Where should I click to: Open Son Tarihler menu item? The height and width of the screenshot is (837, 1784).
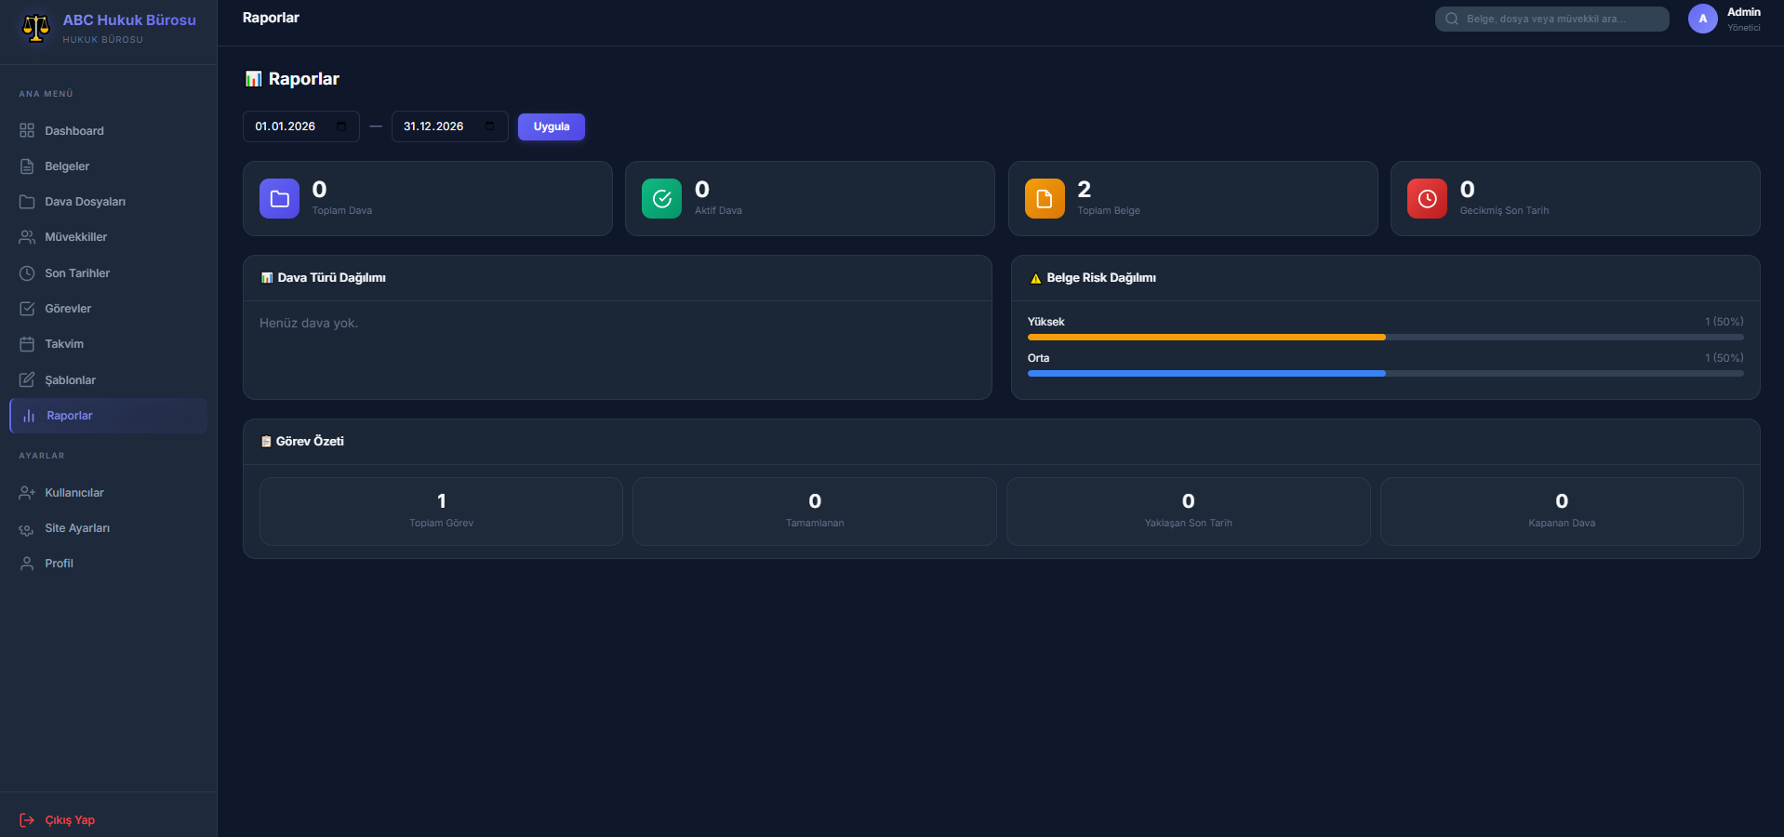click(108, 273)
